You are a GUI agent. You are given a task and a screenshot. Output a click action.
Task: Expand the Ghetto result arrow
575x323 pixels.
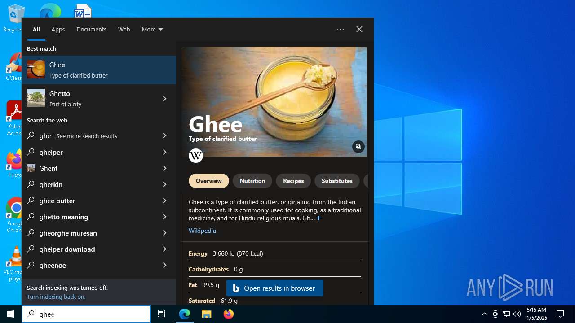point(164,99)
